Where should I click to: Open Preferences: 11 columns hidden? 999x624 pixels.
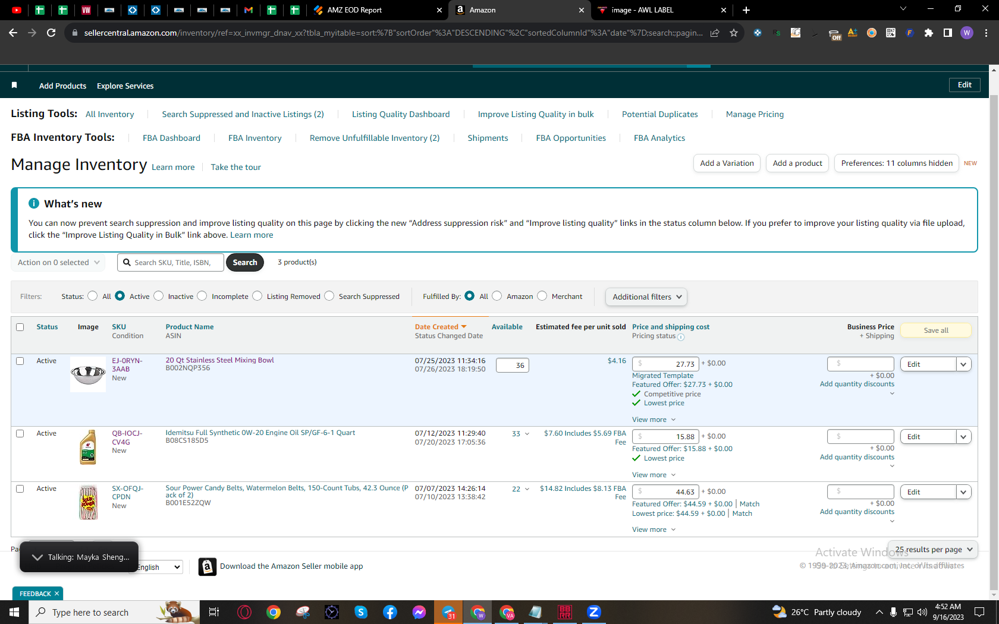897,163
